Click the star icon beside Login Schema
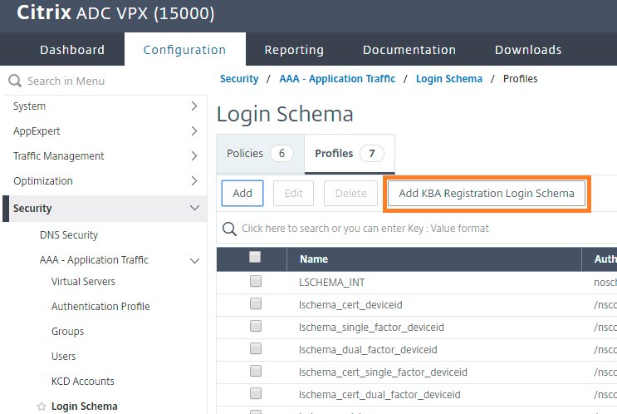This screenshot has width=617, height=414. pos(42,407)
